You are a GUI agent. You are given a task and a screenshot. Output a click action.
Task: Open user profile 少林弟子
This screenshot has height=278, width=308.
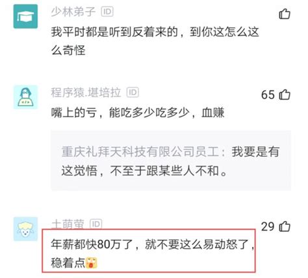tap(73, 12)
